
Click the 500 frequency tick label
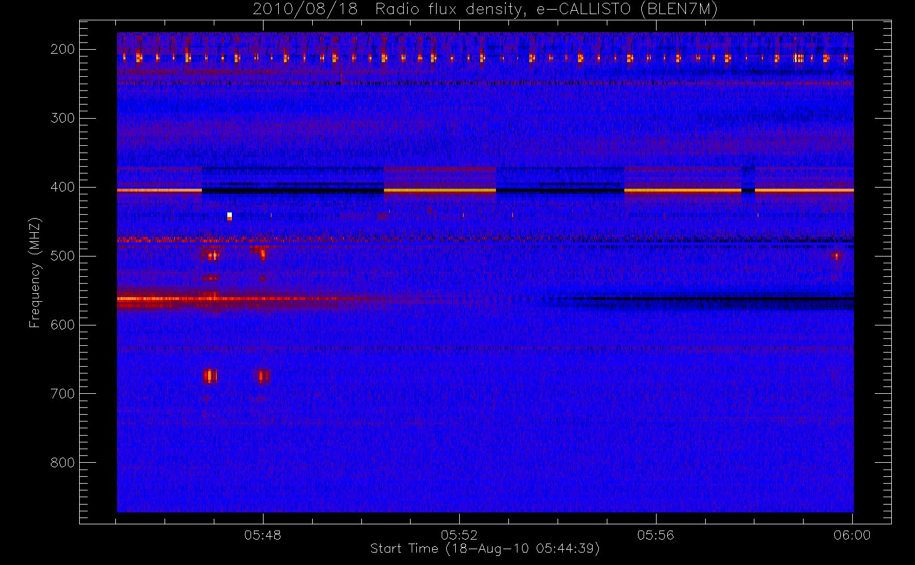62,256
